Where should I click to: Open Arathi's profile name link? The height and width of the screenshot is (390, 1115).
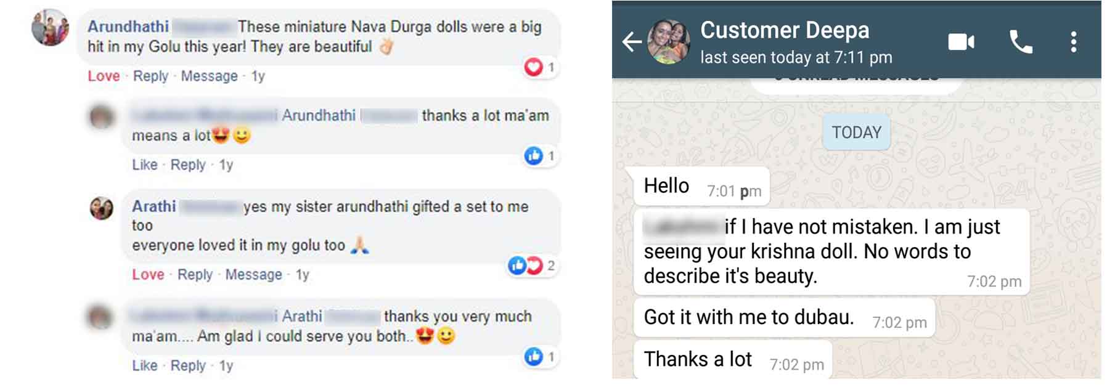[x=154, y=206]
